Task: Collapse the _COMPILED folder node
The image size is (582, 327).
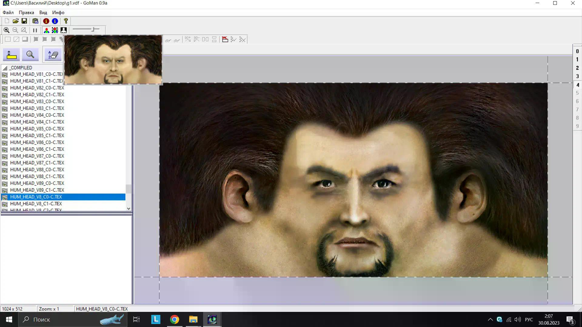Action: click(x=5, y=68)
